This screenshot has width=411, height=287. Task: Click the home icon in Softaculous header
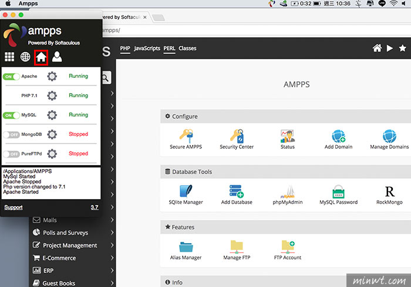pos(377,48)
